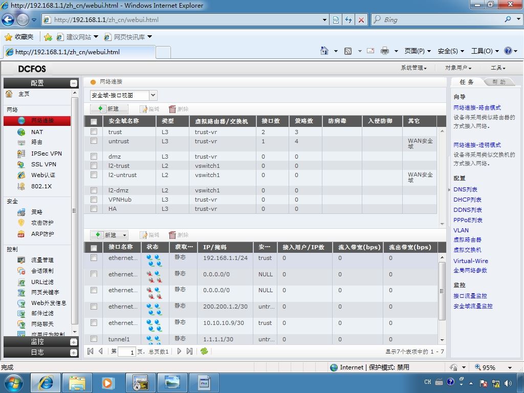
Task: Expand the 监控 sidebar section
Action: 74,342
